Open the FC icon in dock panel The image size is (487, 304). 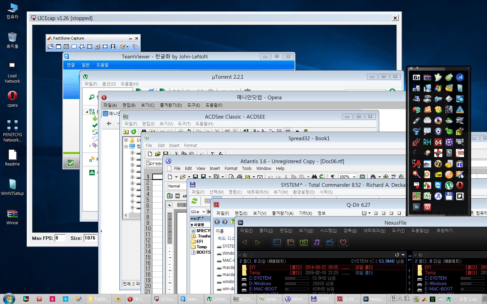click(x=460, y=164)
